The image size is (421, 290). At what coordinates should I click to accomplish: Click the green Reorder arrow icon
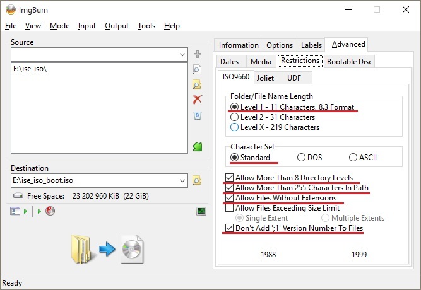click(x=198, y=146)
